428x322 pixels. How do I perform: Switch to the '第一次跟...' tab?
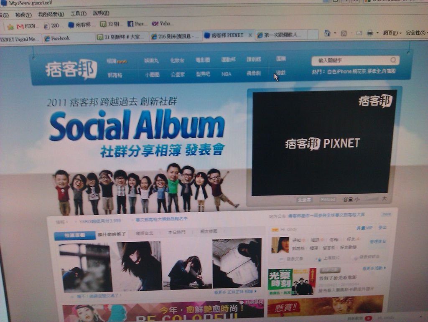[281, 35]
